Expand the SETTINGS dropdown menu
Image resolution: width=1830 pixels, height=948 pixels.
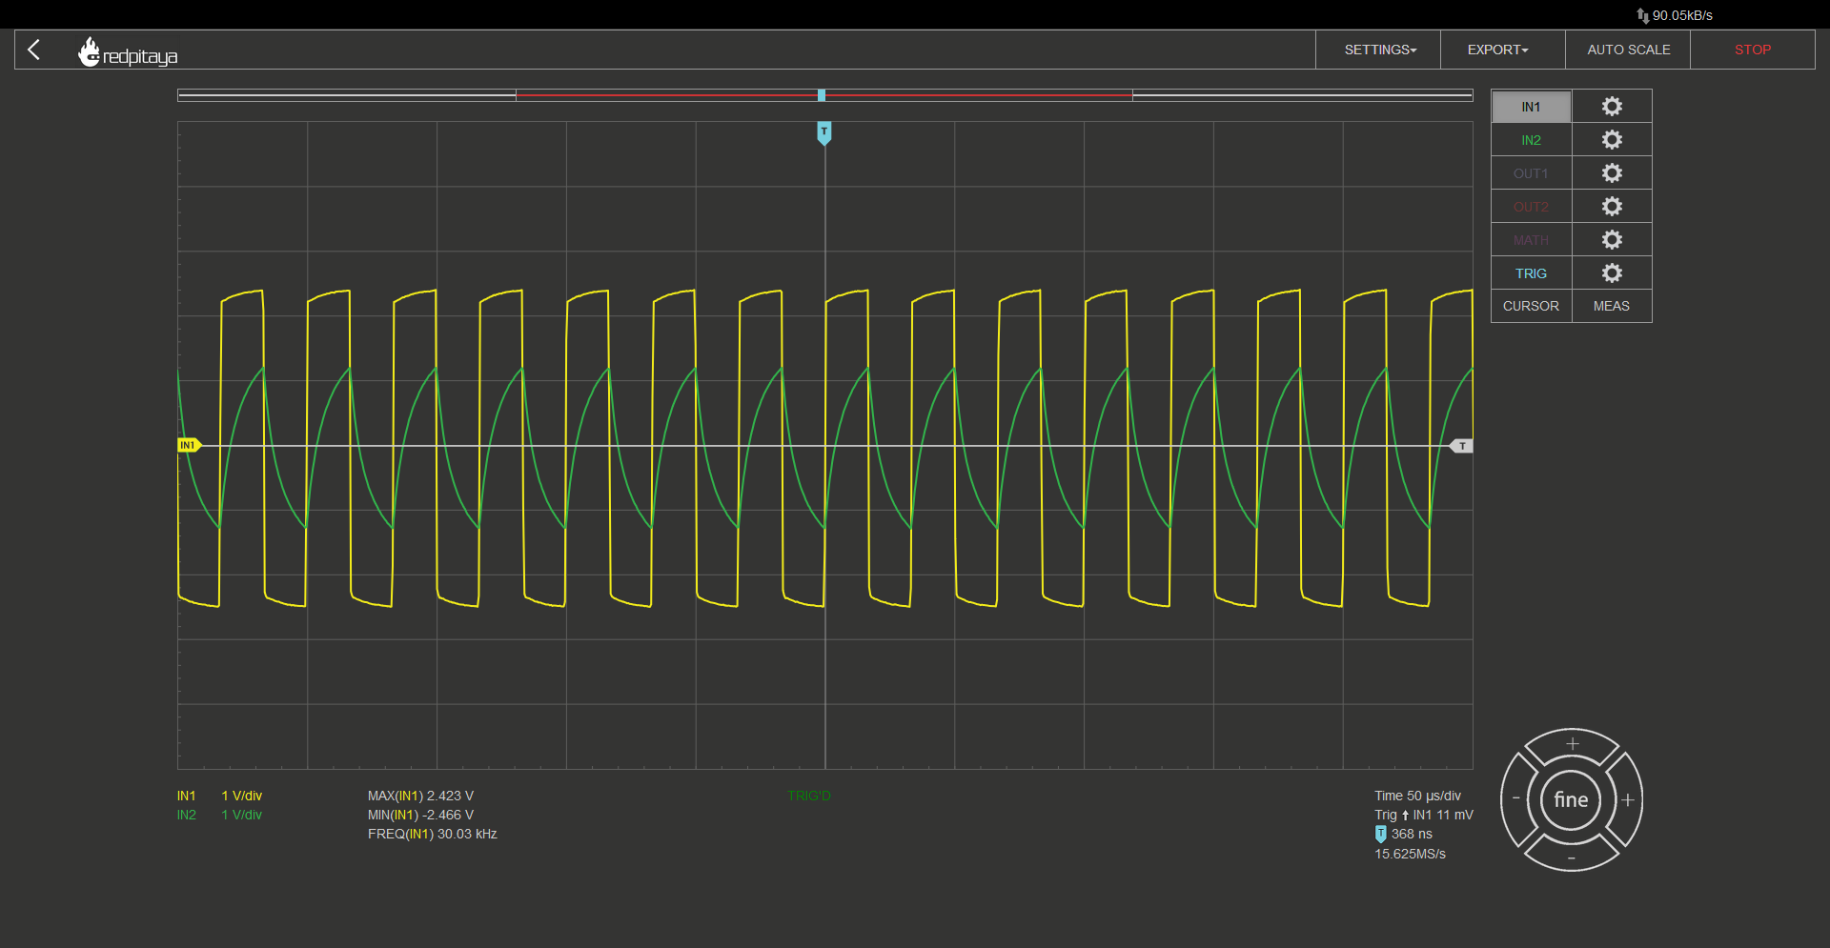pyautogui.click(x=1379, y=50)
